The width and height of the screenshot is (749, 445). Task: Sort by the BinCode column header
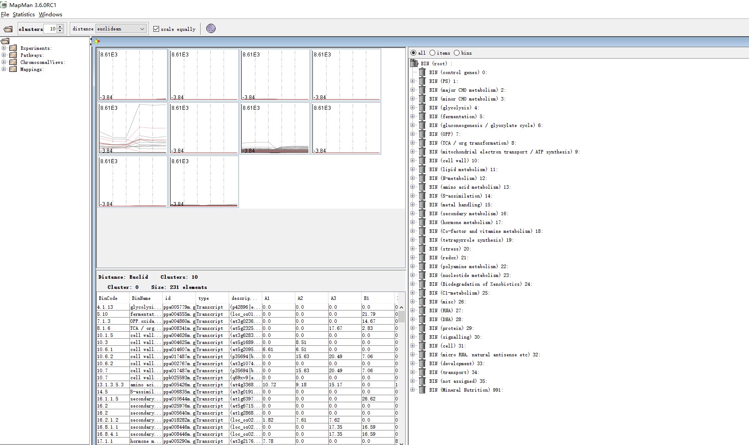pyautogui.click(x=108, y=298)
